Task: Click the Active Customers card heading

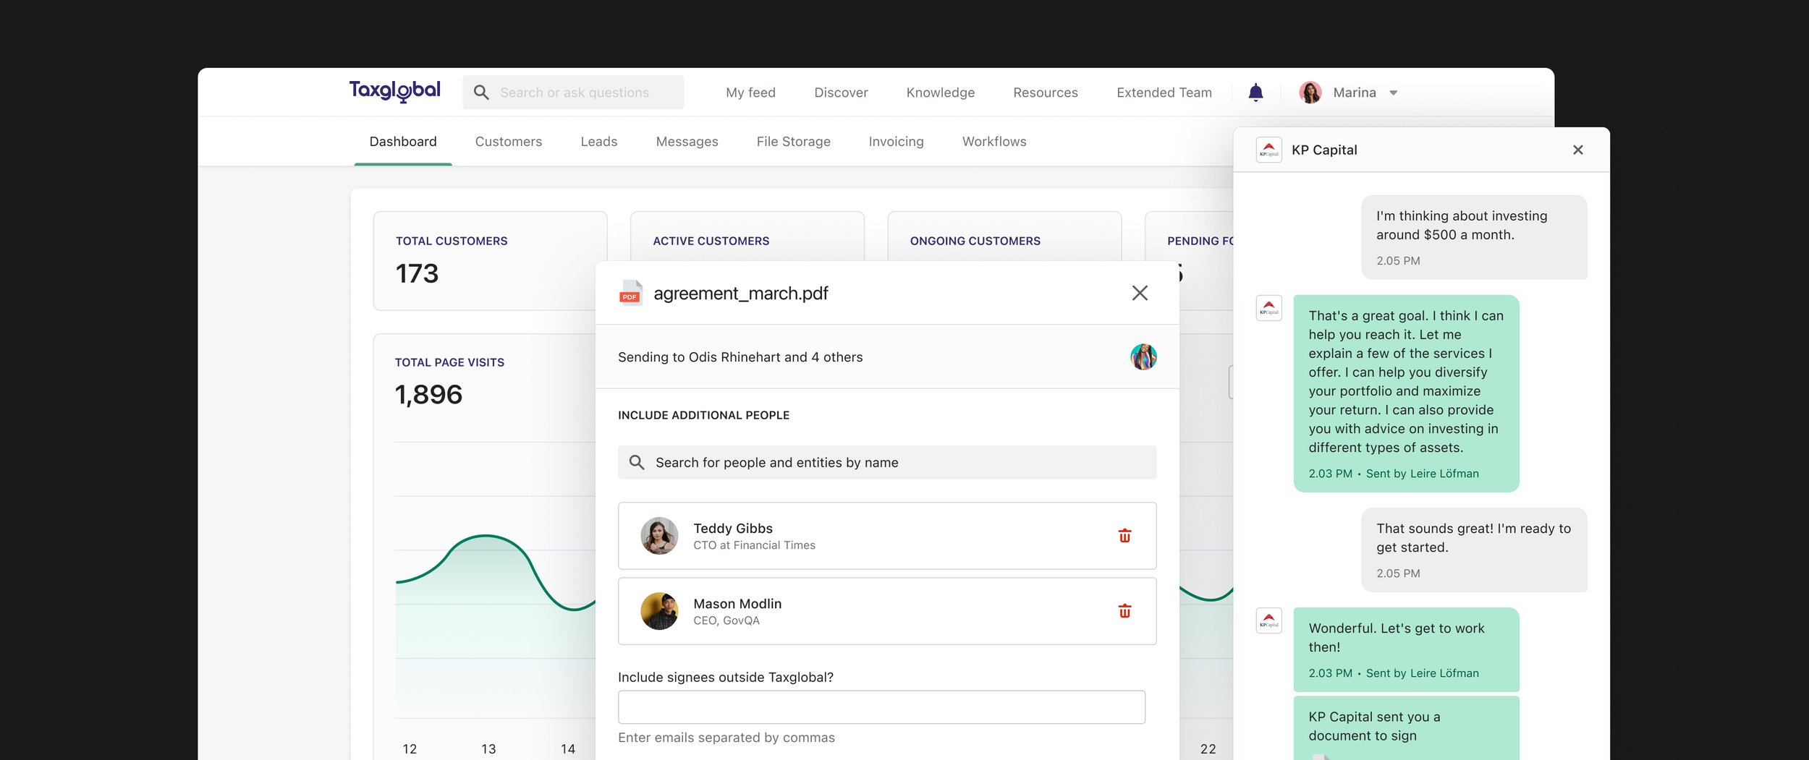Action: point(711,241)
